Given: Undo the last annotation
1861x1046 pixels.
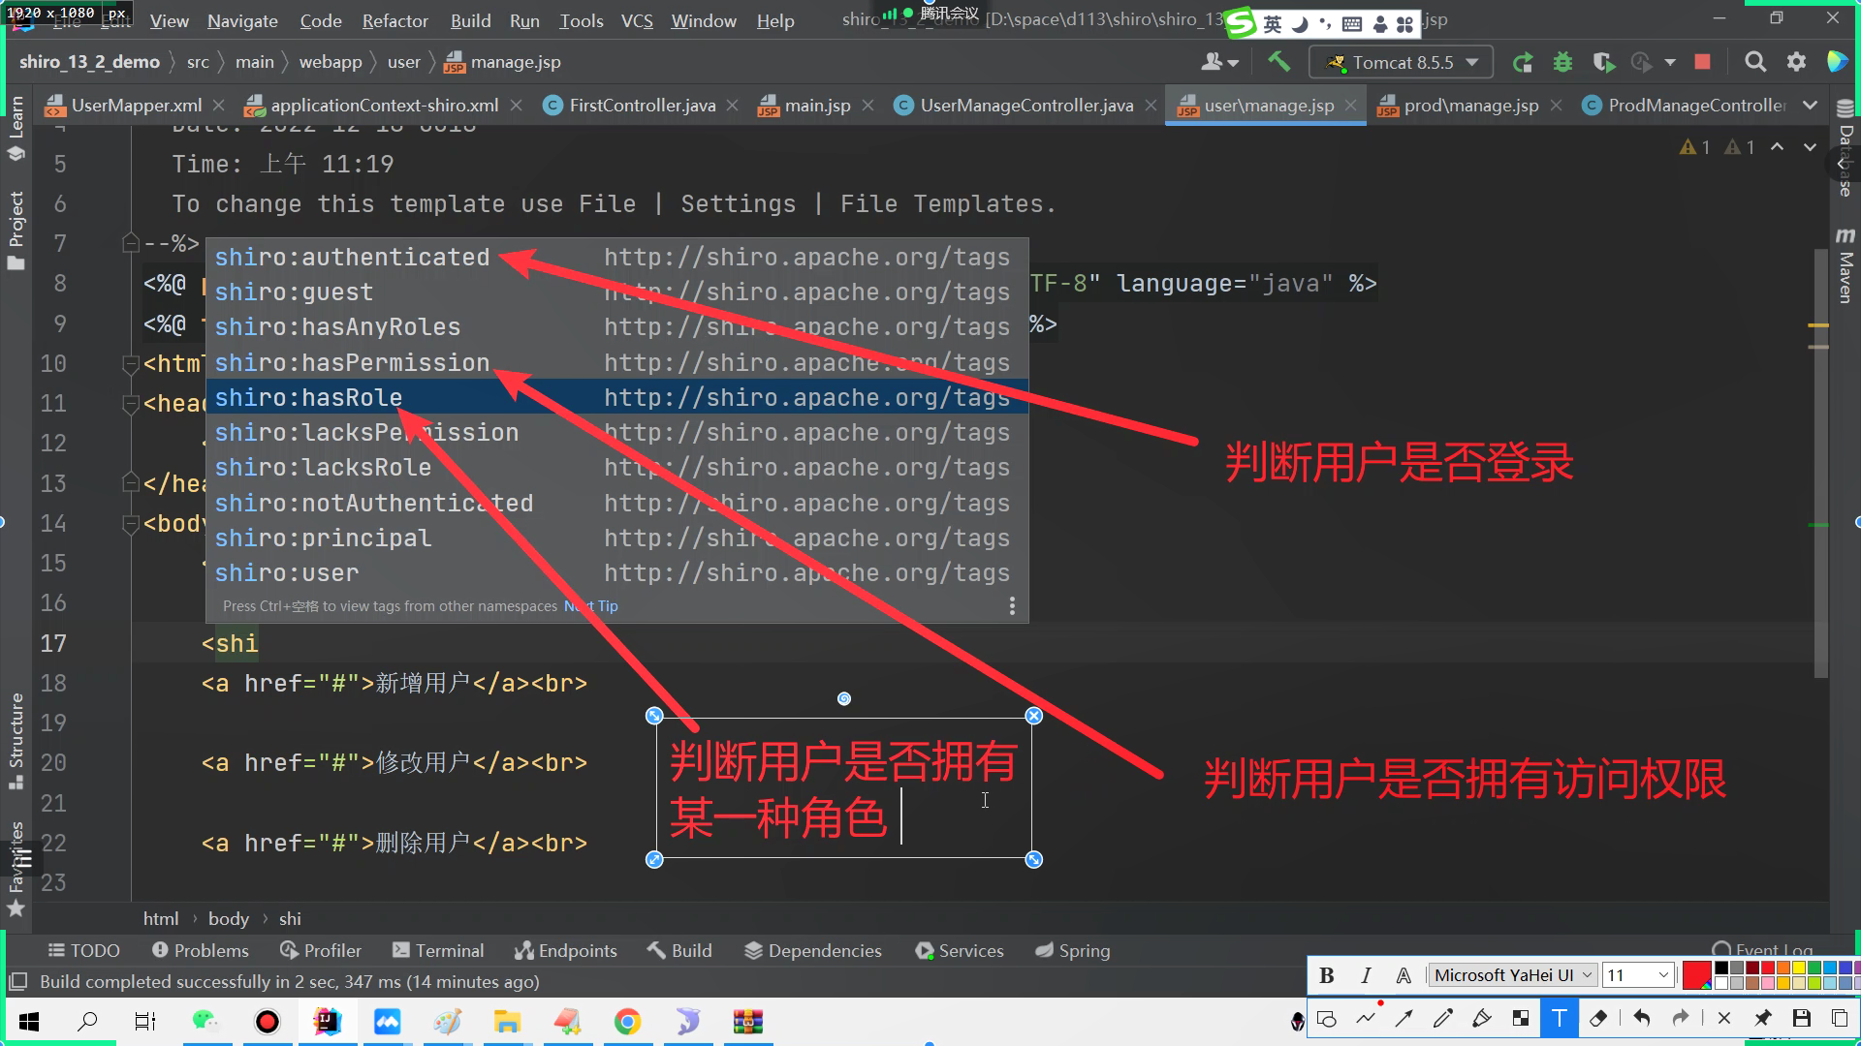Looking at the screenshot, I should [1641, 1018].
